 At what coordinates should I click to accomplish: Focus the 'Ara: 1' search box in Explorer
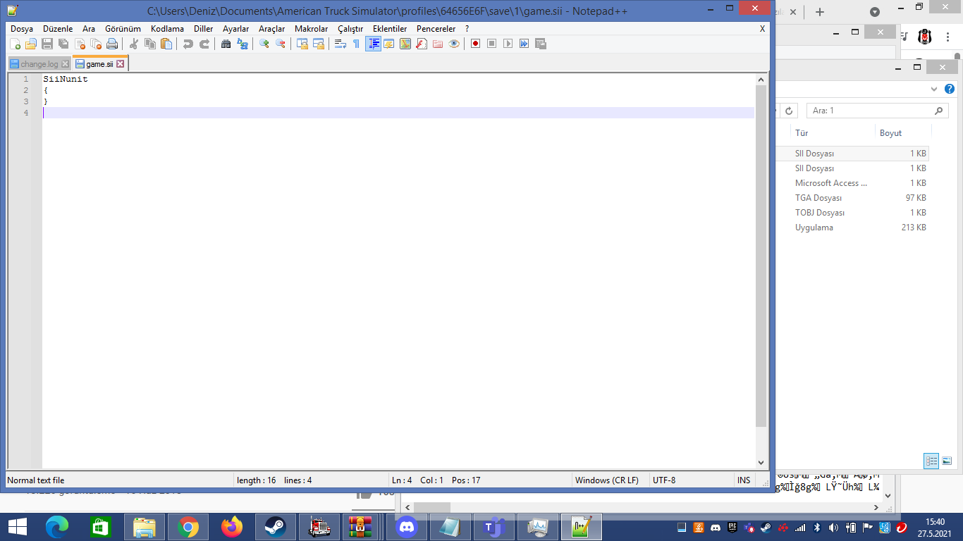coord(878,111)
